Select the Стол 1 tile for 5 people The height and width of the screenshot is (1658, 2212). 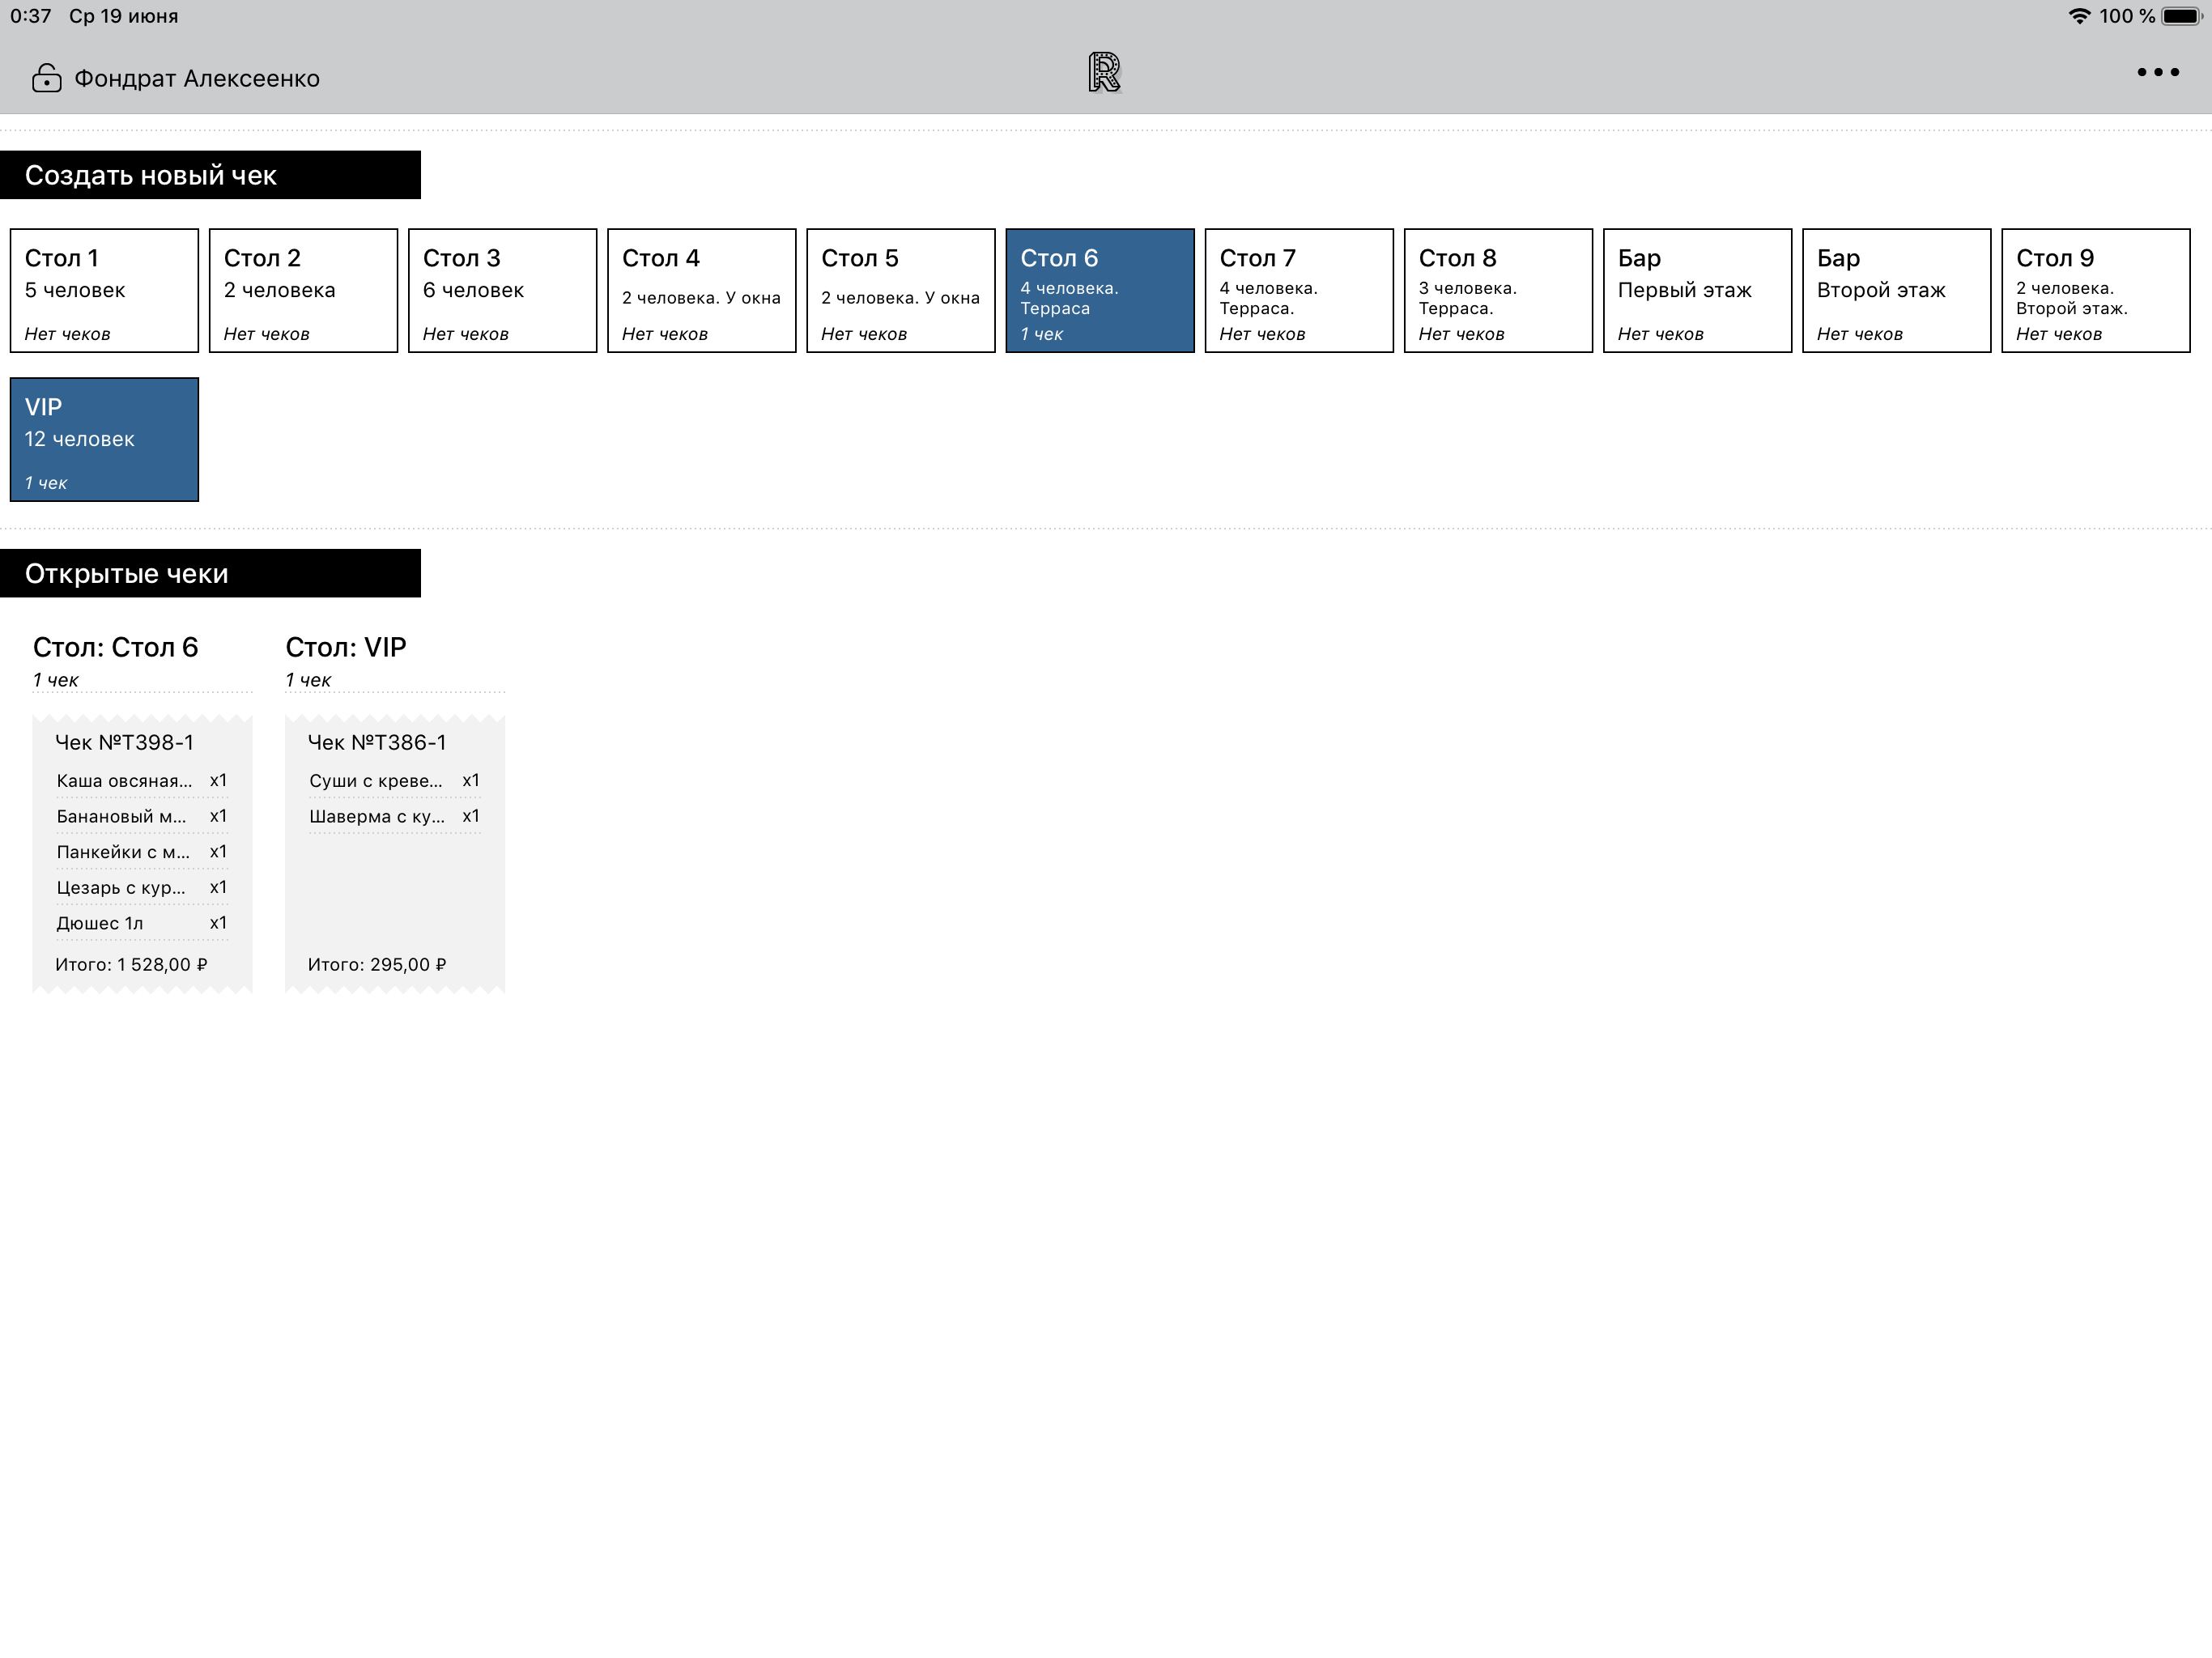pos(104,291)
